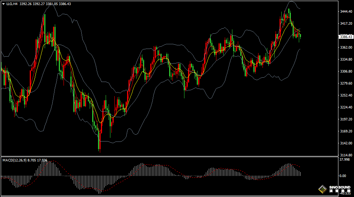Click the 3252.40 price axis label

click(346, 95)
